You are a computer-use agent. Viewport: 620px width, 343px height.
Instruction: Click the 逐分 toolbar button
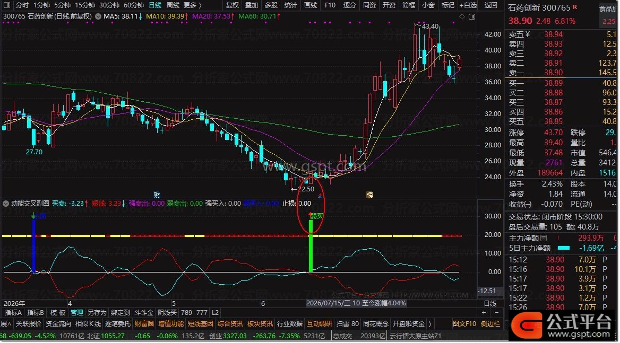tap(349, 5)
